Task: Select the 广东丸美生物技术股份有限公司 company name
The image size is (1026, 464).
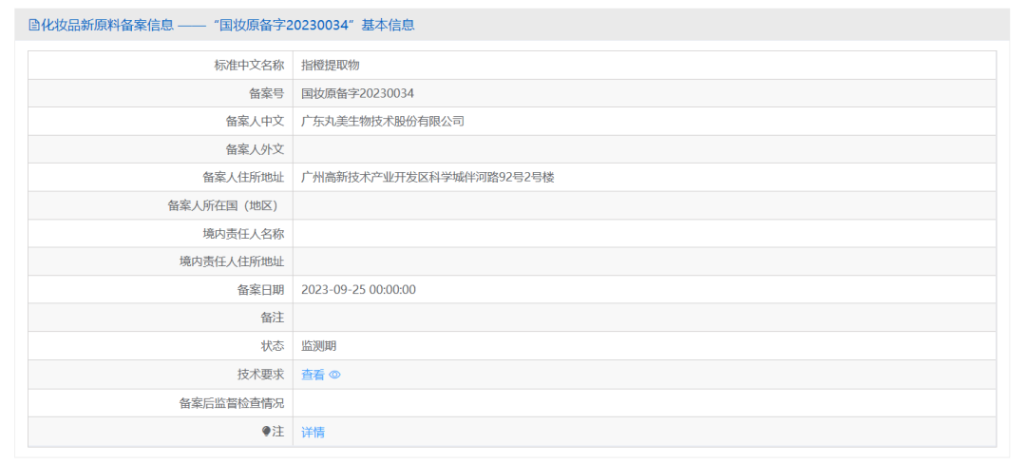Action: 382,122
